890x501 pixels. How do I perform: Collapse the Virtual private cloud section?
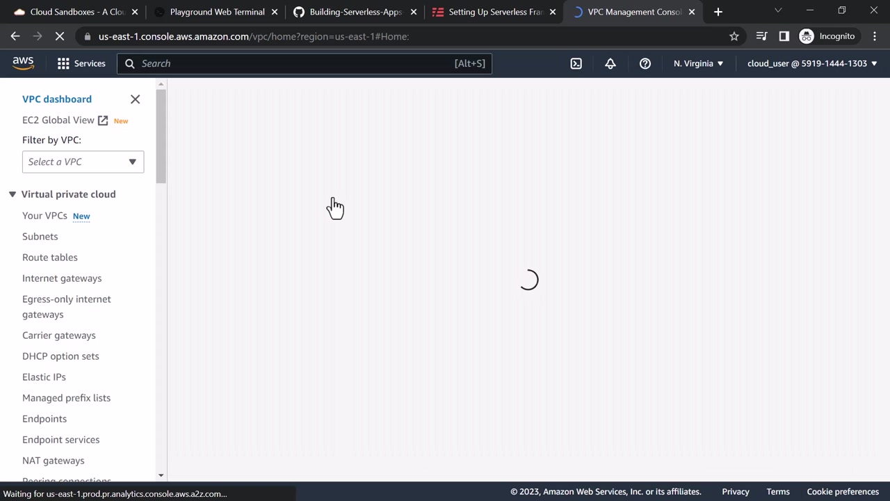pyautogui.click(x=12, y=194)
